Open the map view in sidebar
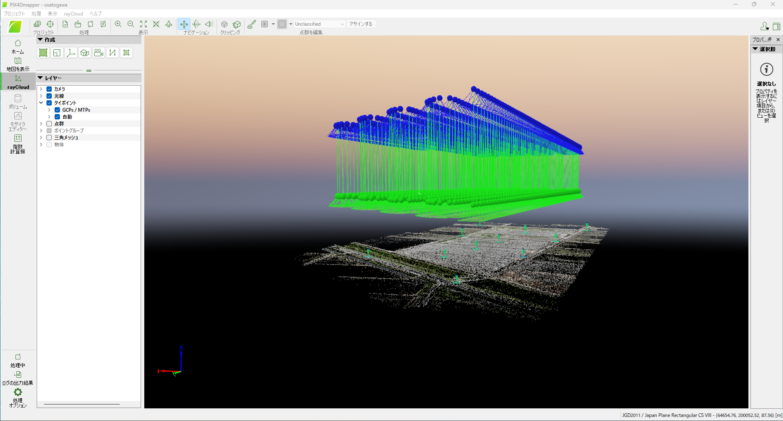 (x=18, y=64)
